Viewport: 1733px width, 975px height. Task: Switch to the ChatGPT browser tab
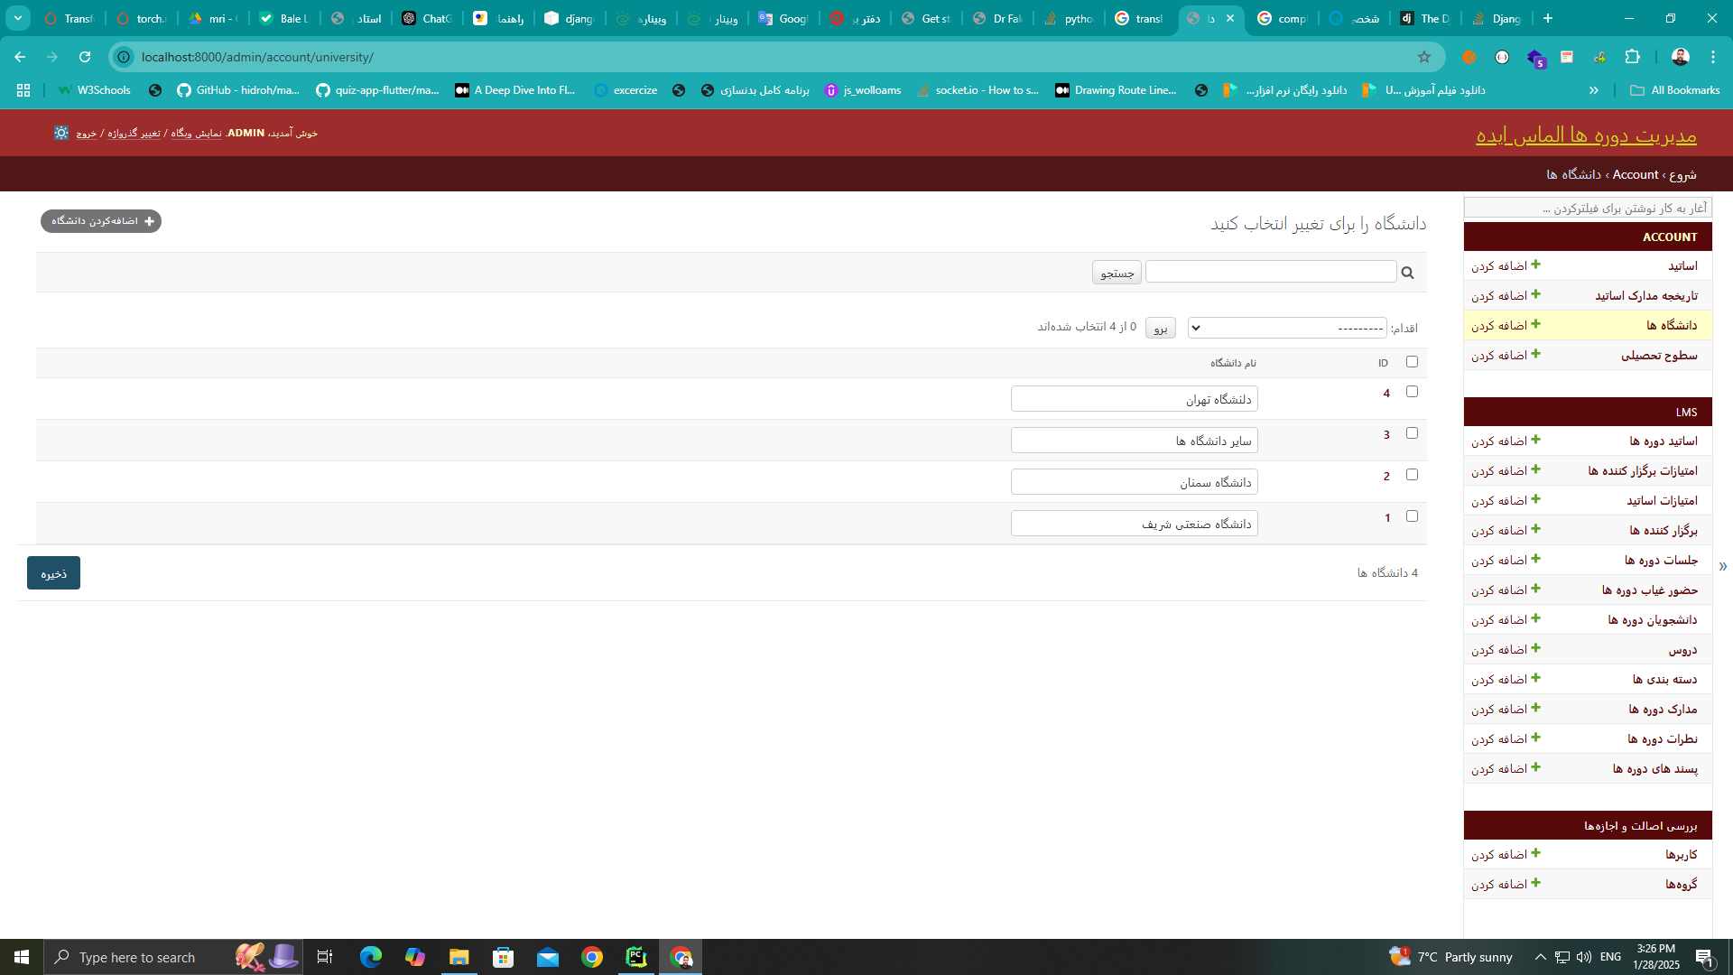coord(426,18)
